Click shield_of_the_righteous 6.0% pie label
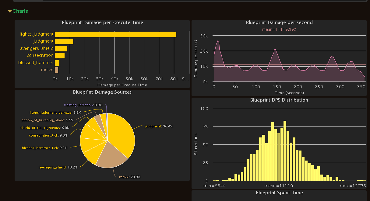 [45, 128]
